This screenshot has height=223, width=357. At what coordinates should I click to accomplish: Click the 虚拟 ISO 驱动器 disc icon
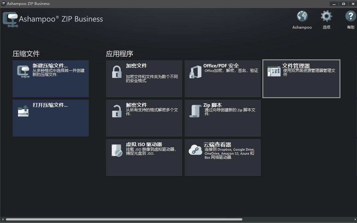117,150
